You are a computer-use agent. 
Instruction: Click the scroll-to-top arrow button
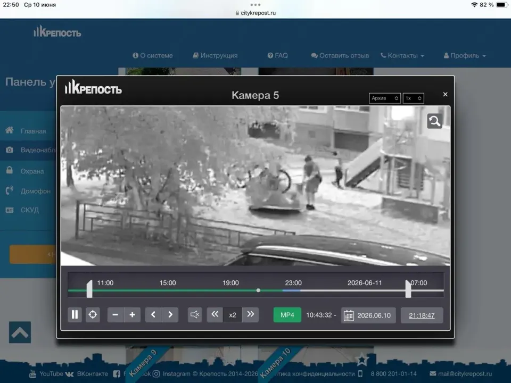point(20,332)
